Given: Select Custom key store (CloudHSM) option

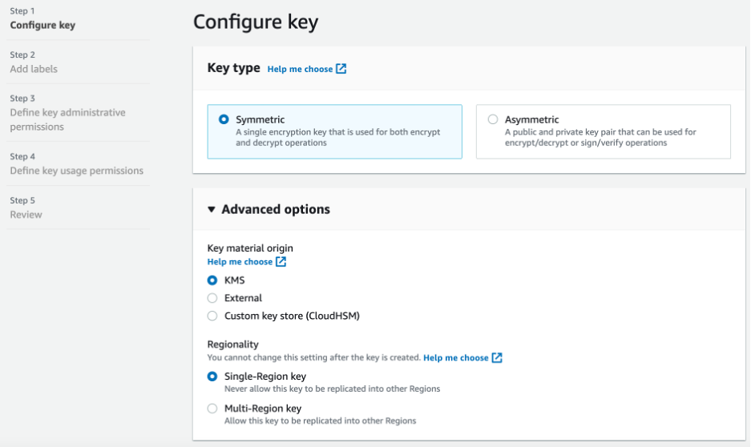Looking at the screenshot, I should (212, 316).
